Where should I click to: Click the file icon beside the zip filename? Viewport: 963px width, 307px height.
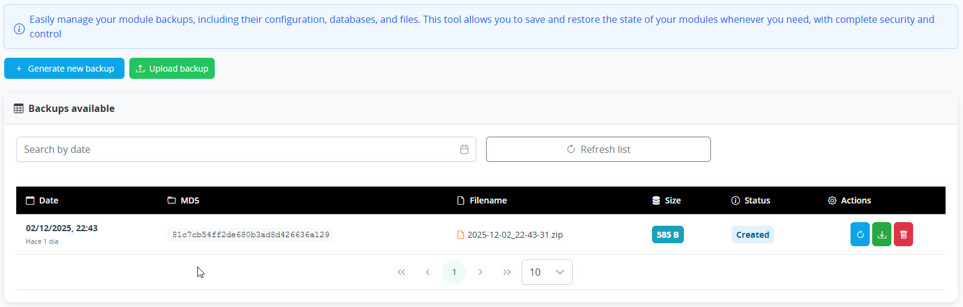click(461, 235)
